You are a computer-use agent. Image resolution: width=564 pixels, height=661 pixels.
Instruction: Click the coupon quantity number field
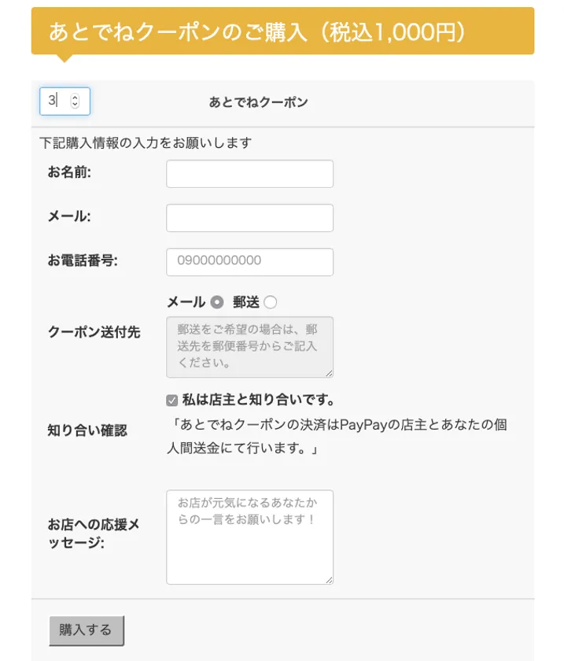click(57, 101)
